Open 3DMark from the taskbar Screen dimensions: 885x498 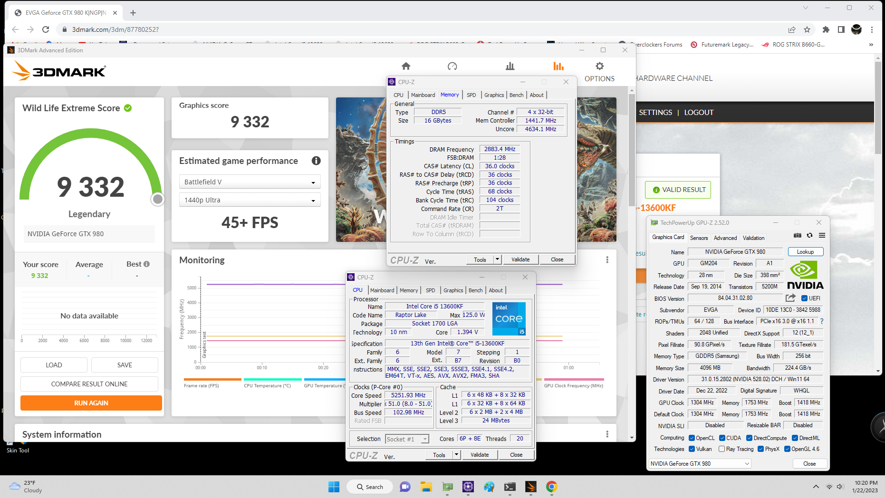pos(531,487)
